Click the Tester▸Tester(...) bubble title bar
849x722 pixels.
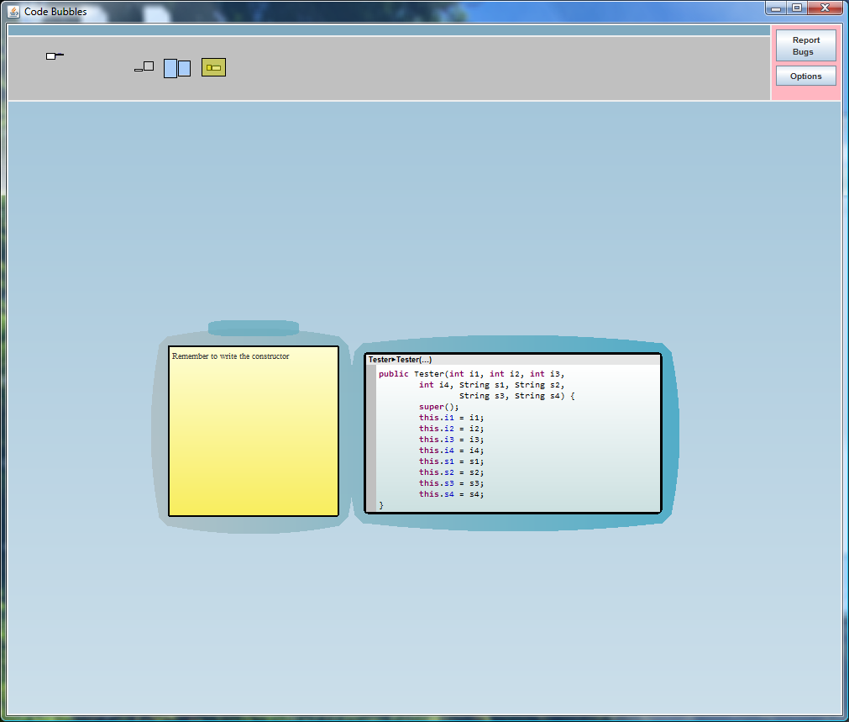(513, 360)
